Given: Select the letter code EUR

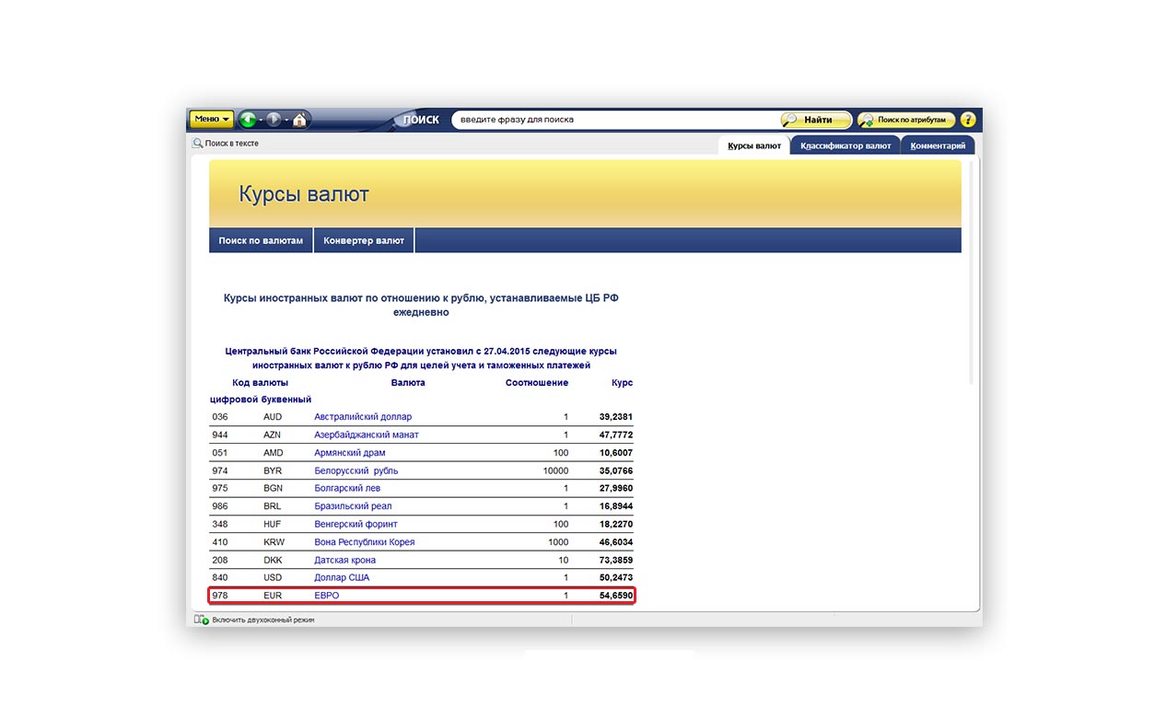Looking at the screenshot, I should point(273,596).
